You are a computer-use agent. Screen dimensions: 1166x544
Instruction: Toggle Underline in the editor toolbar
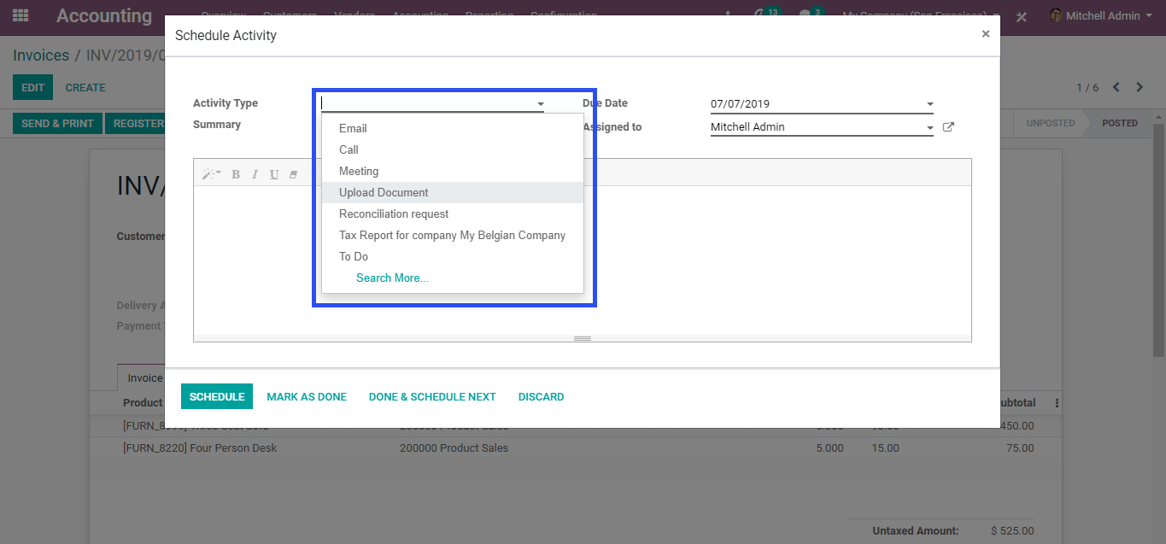coord(274,174)
